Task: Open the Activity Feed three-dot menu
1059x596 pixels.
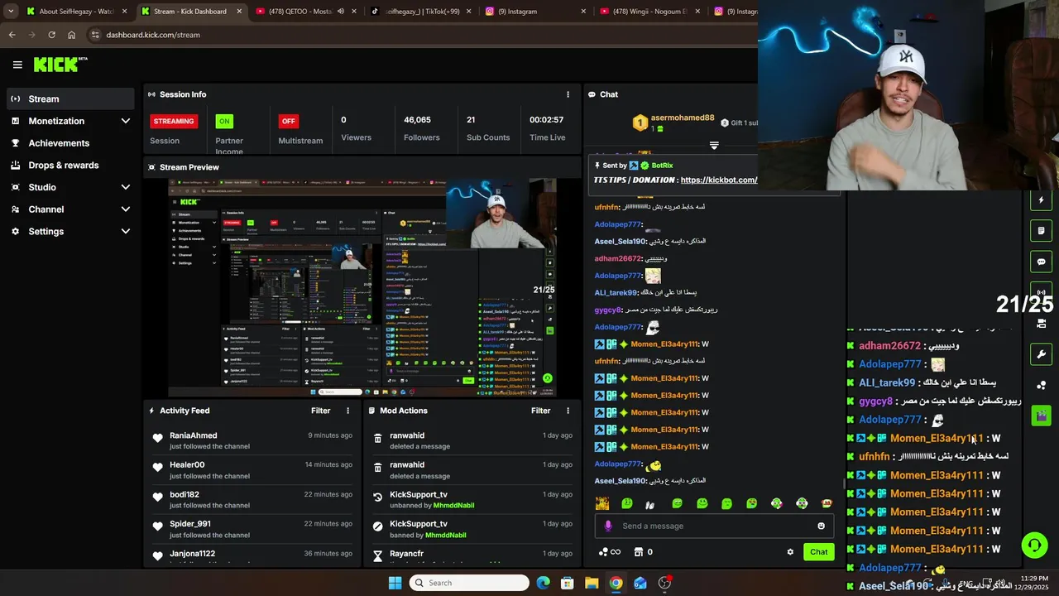Action: (347, 411)
